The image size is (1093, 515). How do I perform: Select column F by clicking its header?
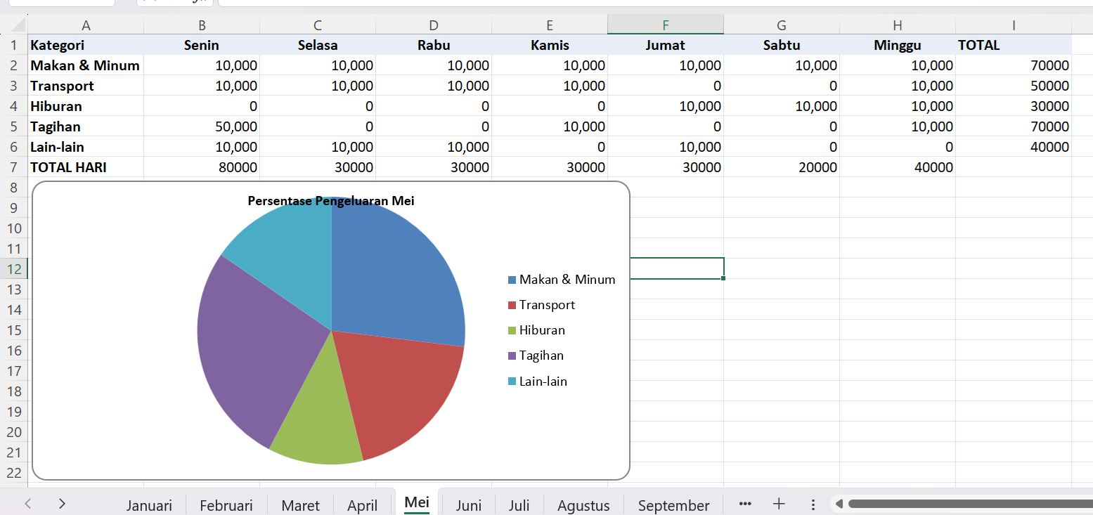665,25
